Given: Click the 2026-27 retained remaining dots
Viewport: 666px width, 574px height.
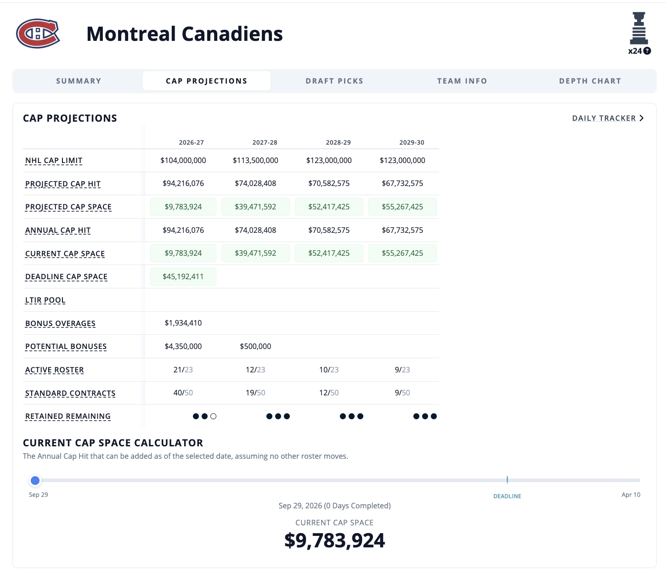Looking at the screenshot, I should pyautogui.click(x=204, y=416).
